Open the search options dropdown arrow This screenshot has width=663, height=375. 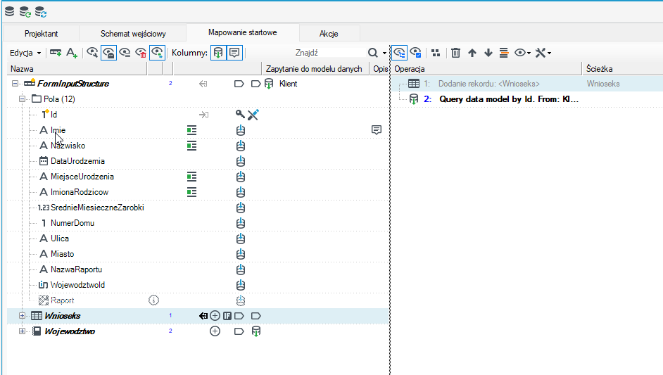(384, 53)
